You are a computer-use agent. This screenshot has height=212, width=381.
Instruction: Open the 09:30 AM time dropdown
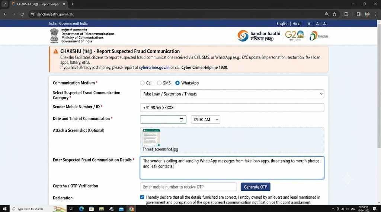pyautogui.click(x=205, y=120)
